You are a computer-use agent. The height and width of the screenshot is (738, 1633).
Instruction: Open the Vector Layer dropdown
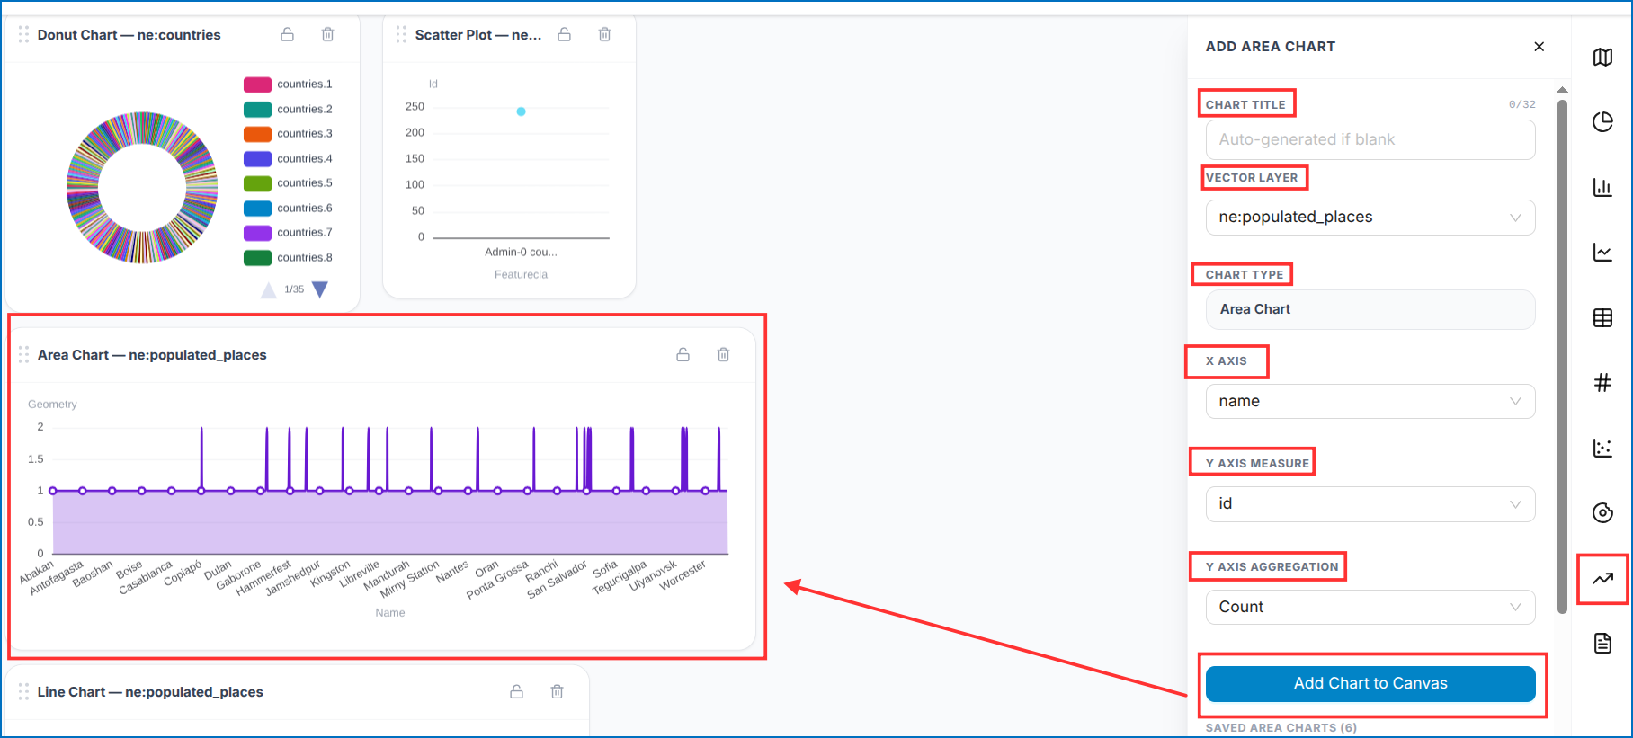coord(1370,218)
